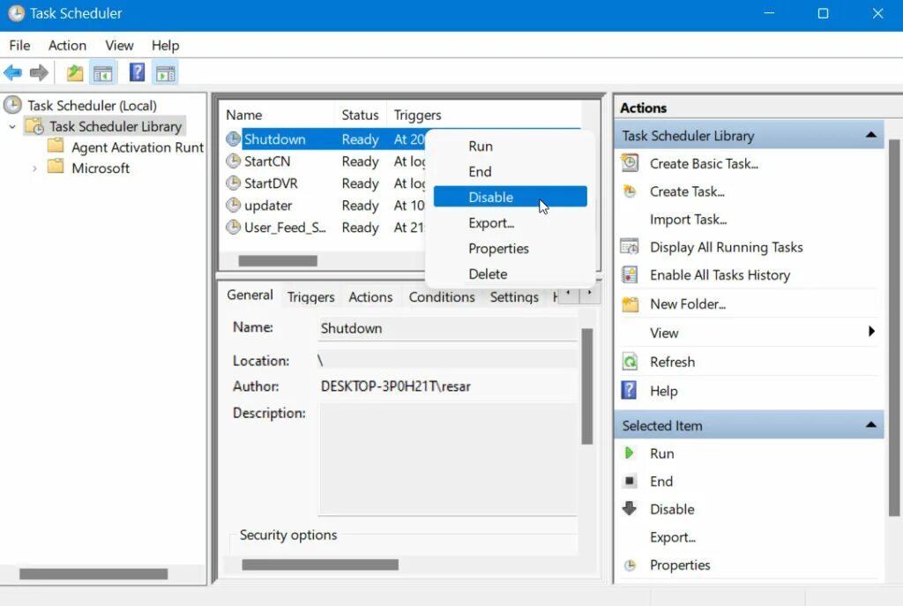Choose Export... from the context menu

511,223
